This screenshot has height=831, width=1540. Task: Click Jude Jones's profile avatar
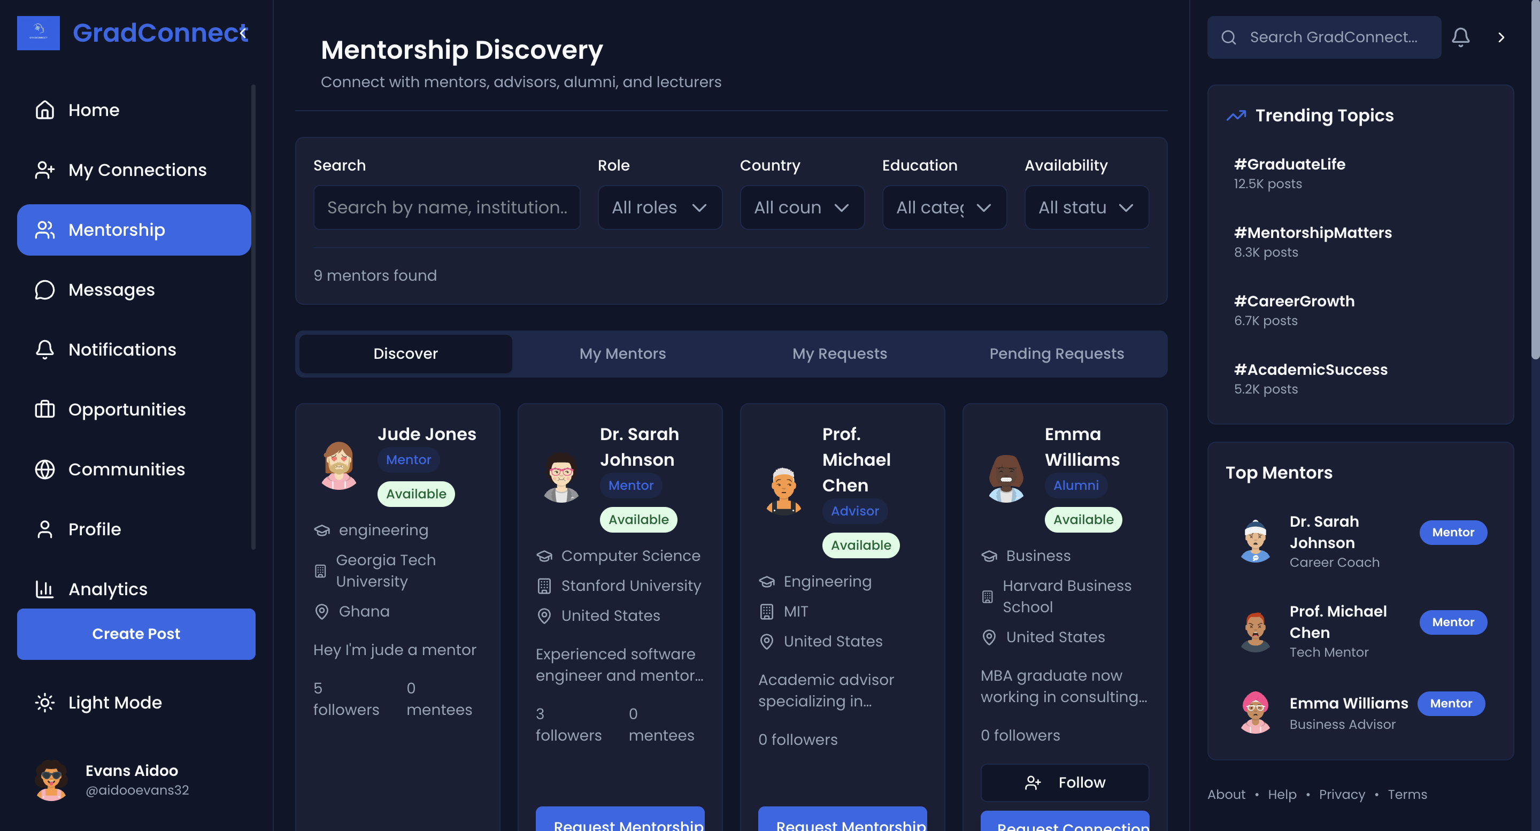(x=339, y=467)
